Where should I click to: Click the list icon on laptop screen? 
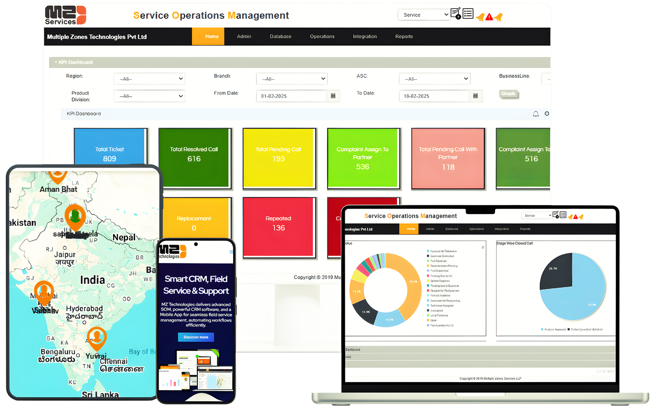click(x=563, y=214)
